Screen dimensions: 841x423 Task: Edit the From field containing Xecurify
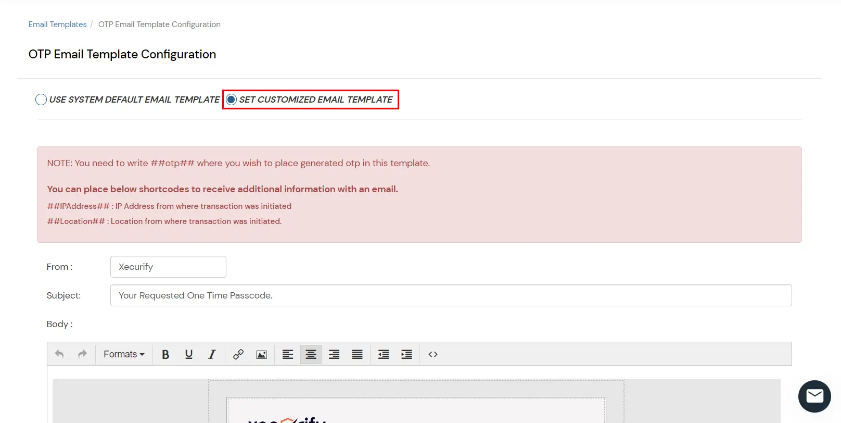tap(168, 267)
